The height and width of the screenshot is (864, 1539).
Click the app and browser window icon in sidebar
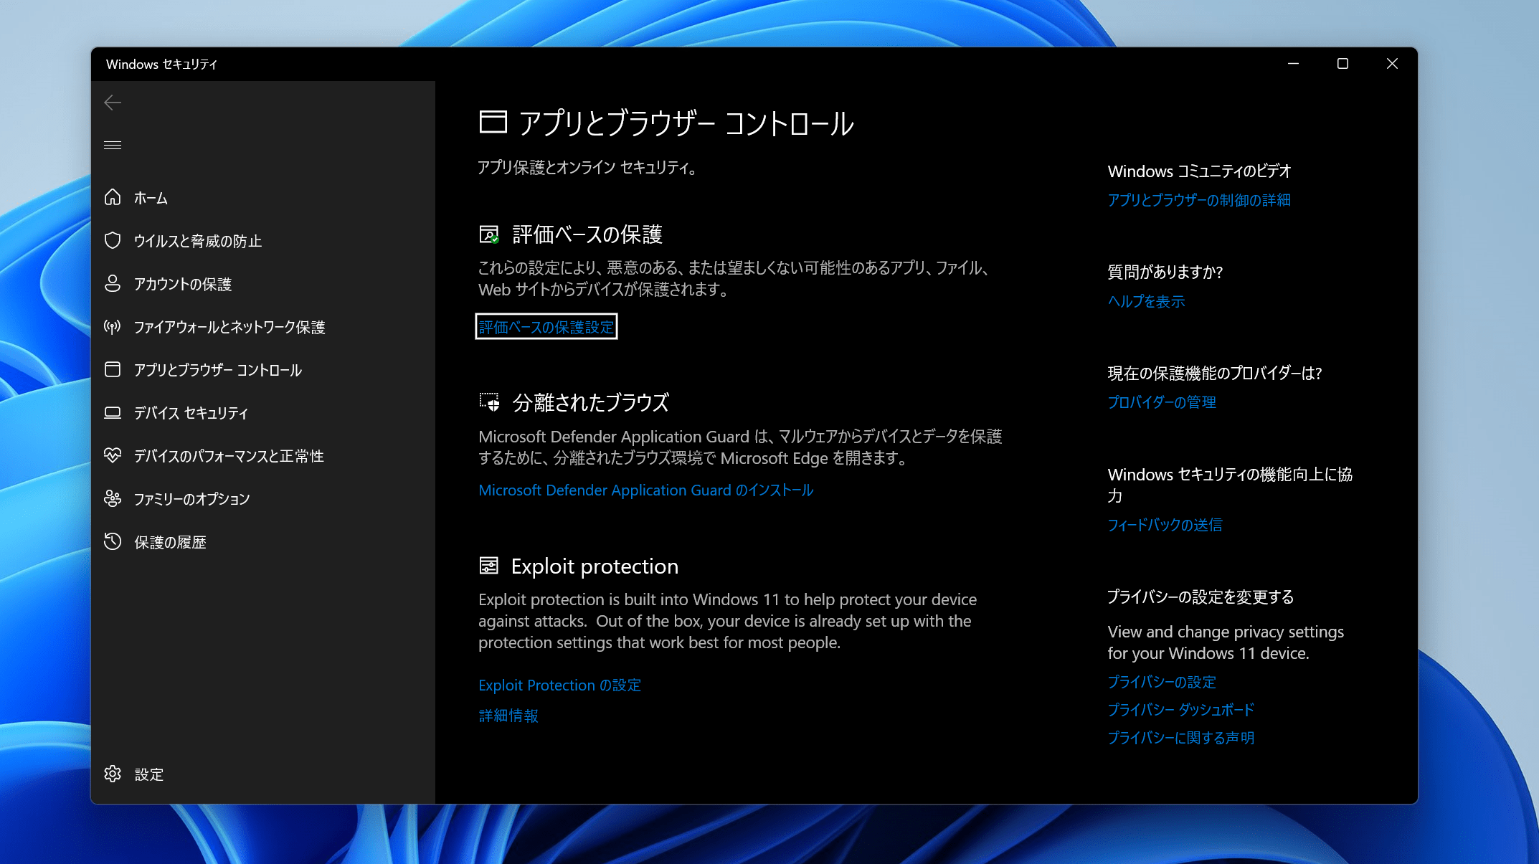pos(113,369)
